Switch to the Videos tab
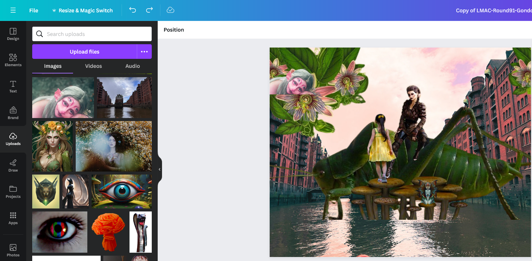The image size is (532, 261). click(93, 66)
